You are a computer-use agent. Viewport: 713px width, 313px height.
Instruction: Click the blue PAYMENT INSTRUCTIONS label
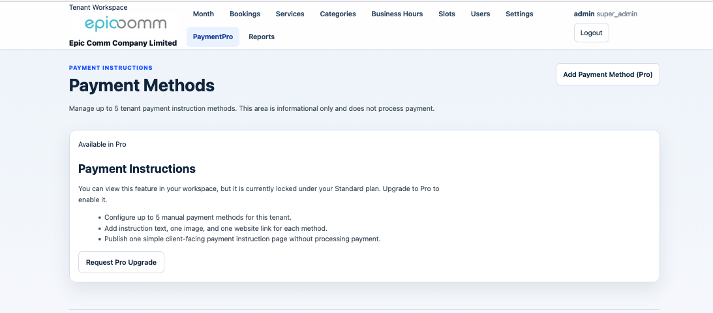point(111,68)
